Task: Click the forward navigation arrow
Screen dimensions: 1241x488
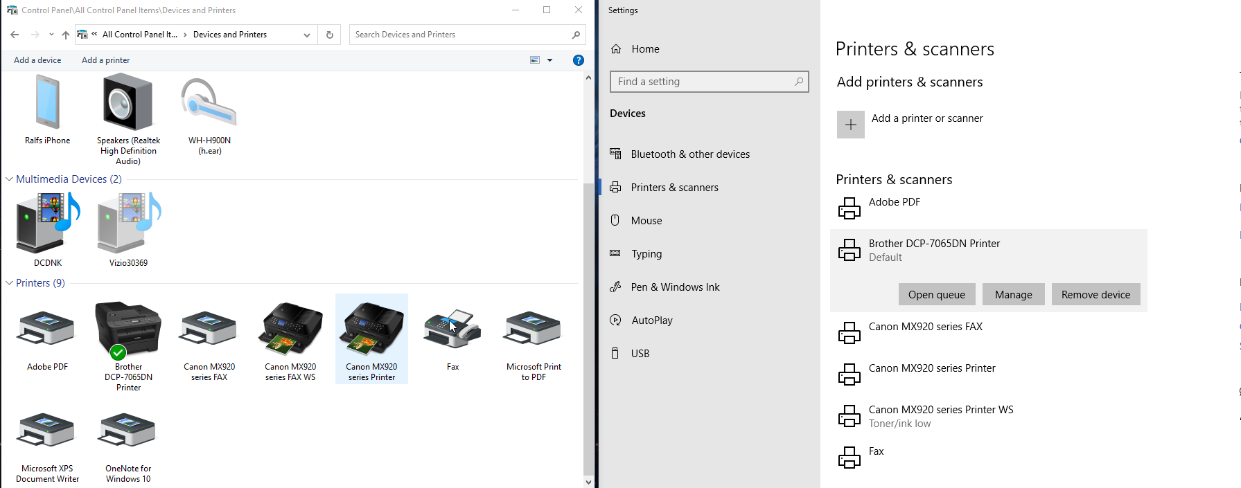Action: [x=35, y=35]
